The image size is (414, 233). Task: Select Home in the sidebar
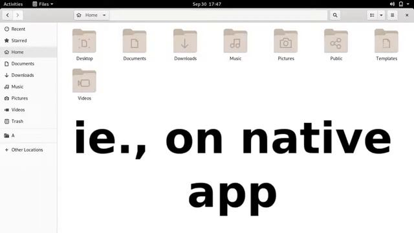[28, 52]
